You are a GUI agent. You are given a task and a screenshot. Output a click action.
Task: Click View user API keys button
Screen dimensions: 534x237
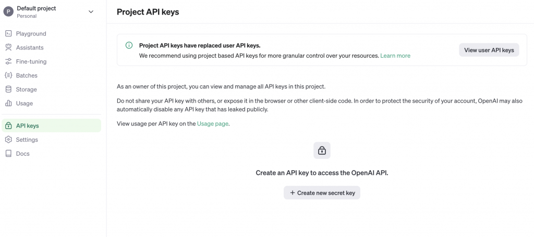[x=489, y=50]
